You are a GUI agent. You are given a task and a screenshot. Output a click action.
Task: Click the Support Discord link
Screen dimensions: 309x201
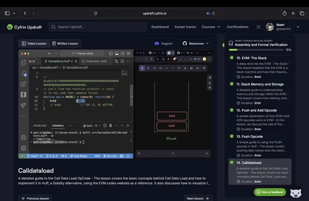164,43
